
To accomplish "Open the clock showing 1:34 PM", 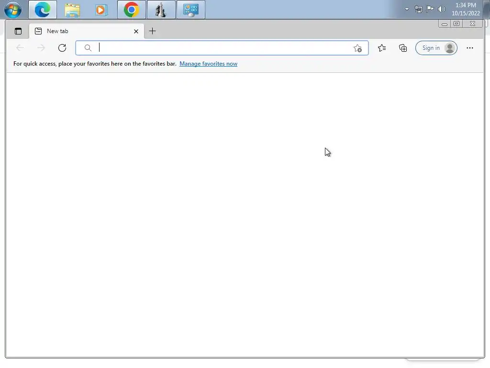I will 466,9.
